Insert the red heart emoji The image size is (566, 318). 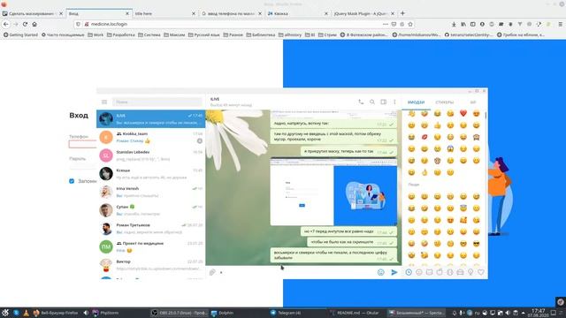coord(463,113)
